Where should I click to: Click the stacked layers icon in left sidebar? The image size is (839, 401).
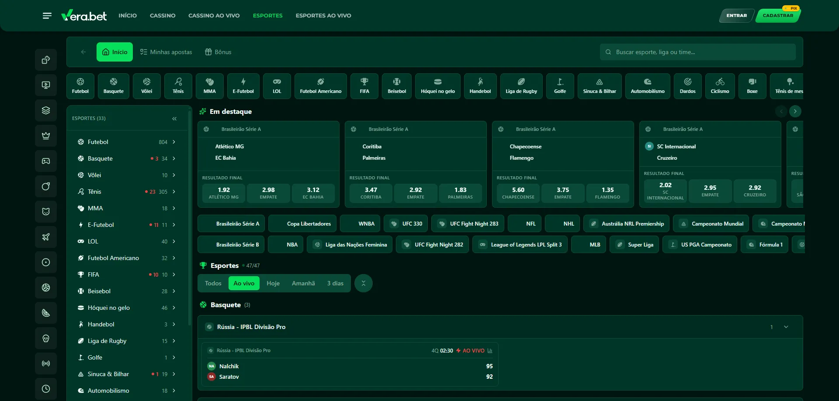point(46,110)
